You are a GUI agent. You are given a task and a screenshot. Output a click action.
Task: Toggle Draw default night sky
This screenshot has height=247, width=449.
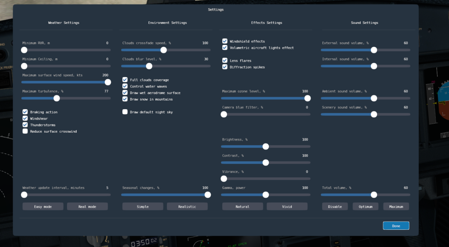click(125, 112)
